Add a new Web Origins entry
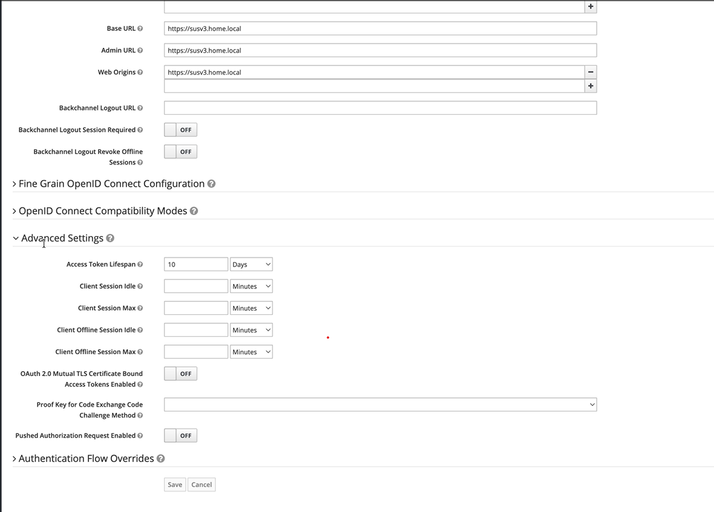This screenshot has height=512, width=714. point(591,86)
